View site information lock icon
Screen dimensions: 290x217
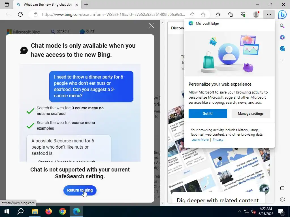(36, 14)
